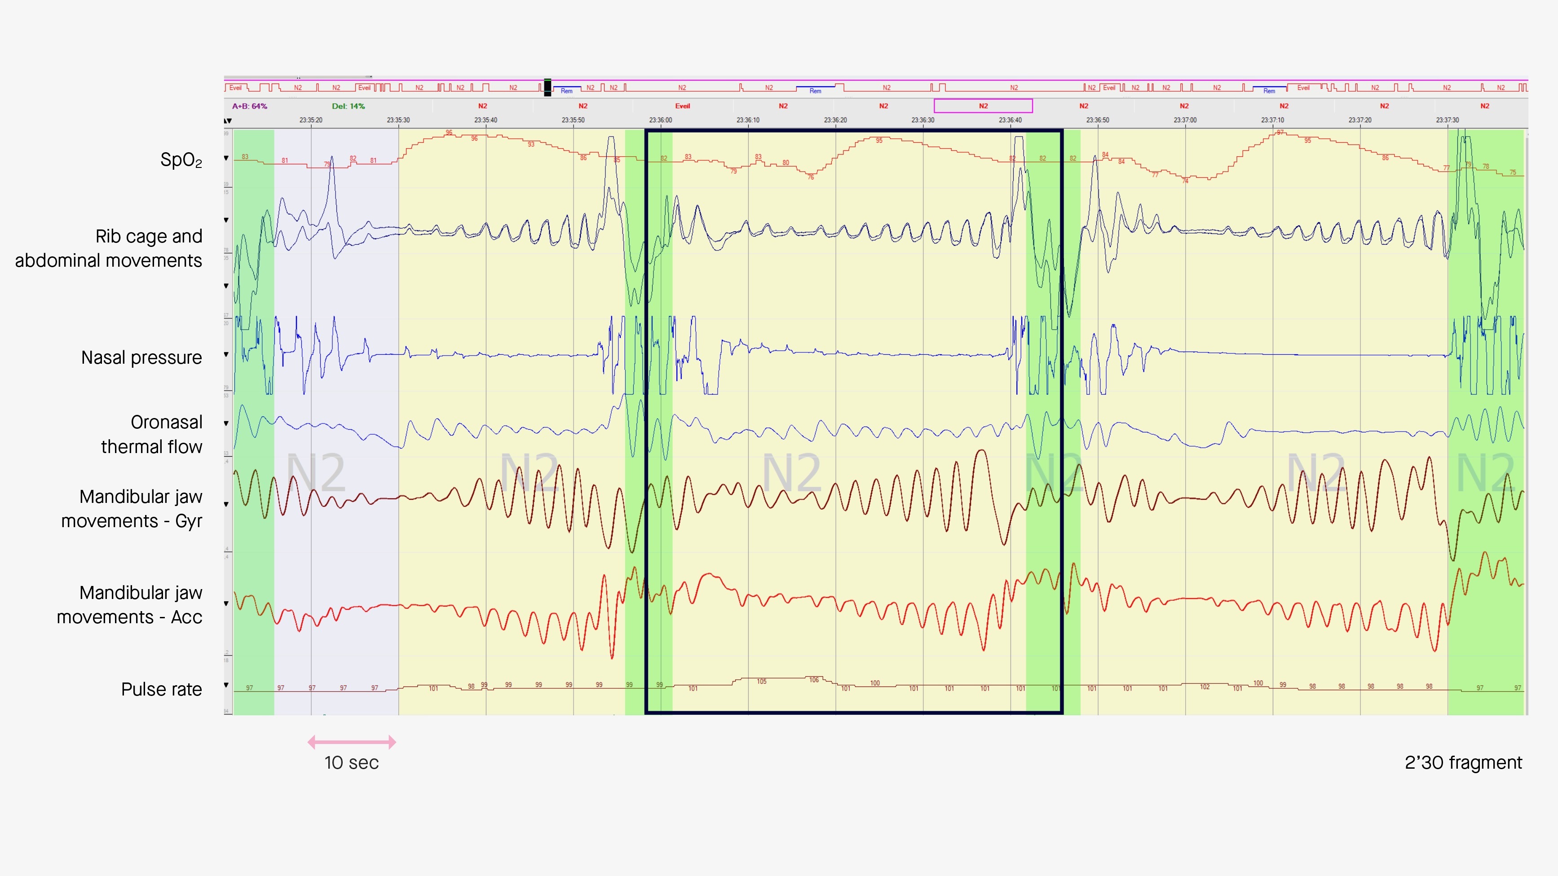Image resolution: width=1558 pixels, height=876 pixels.
Task: Click the first Eveil segment on hypnogram
Action: (235, 88)
